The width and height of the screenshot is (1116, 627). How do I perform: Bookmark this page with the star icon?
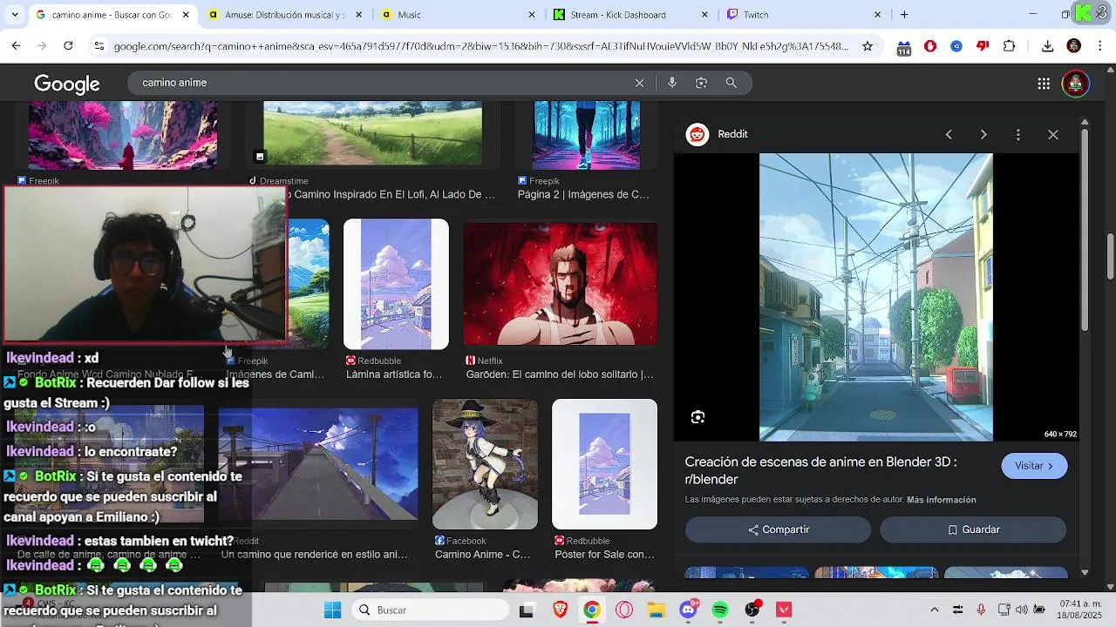click(x=868, y=46)
